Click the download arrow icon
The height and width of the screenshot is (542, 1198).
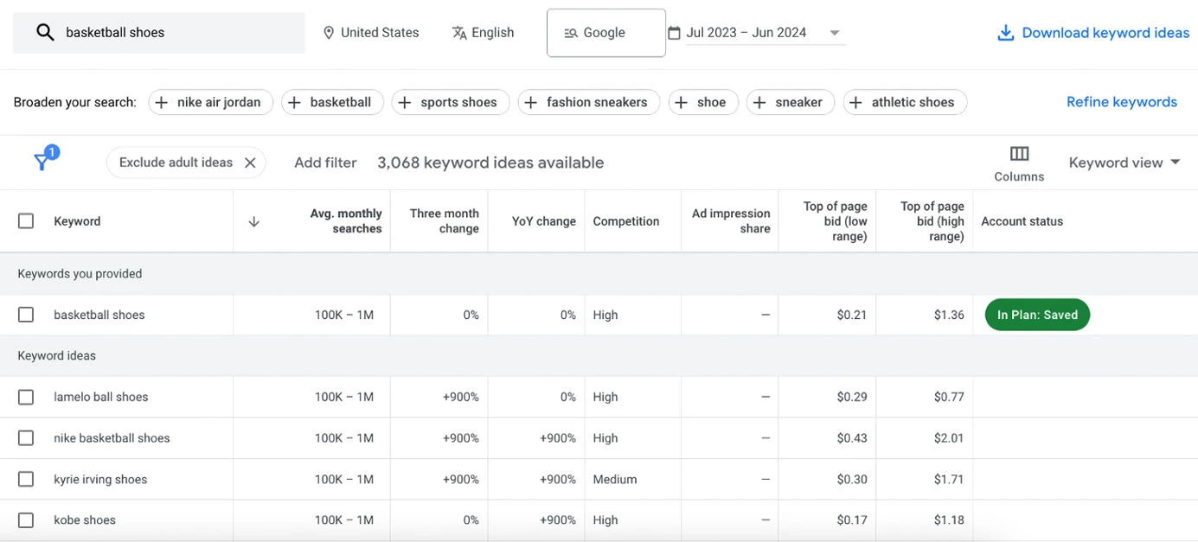[1005, 33]
